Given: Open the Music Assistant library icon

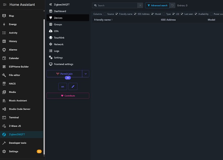Looking at the screenshot, I should coord(4,101).
